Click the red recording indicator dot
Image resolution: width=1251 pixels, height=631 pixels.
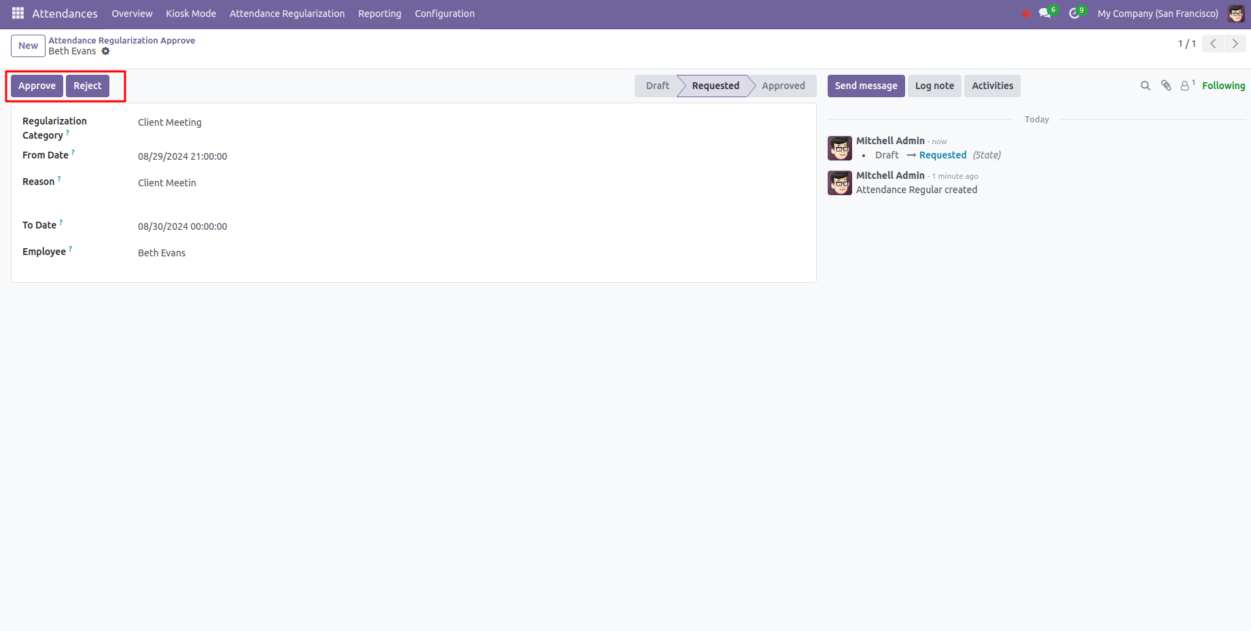[x=1025, y=14]
